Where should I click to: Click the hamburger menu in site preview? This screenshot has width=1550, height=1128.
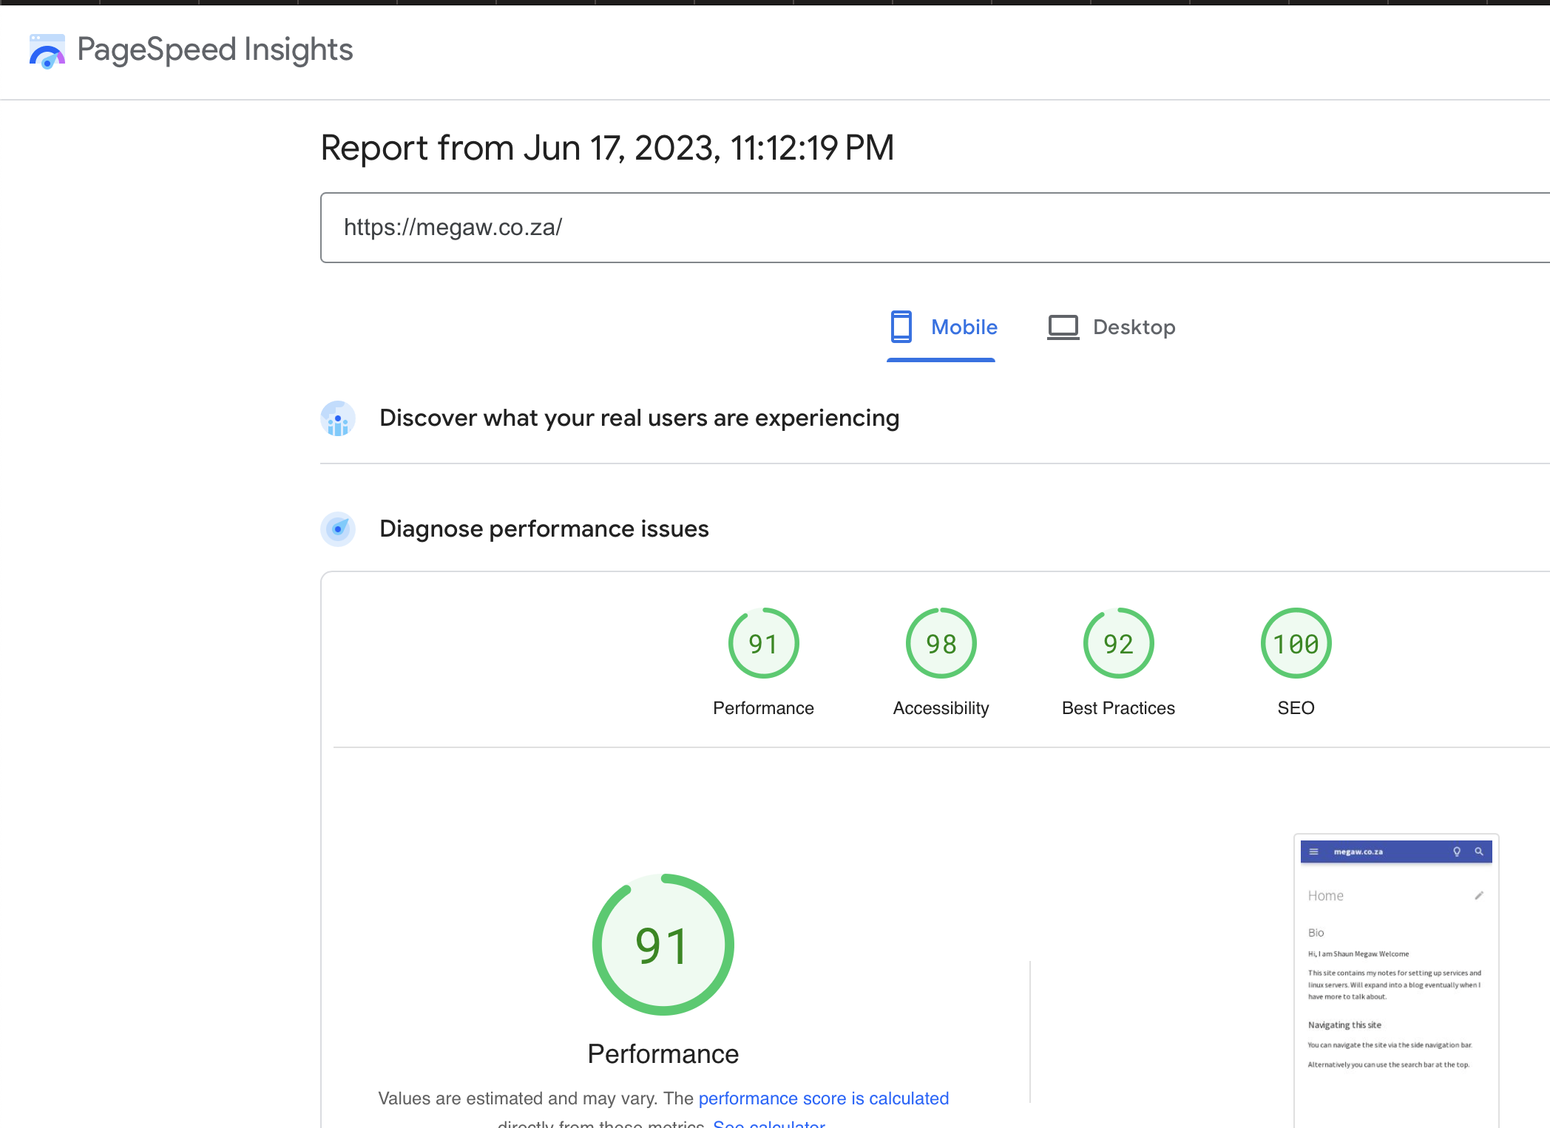(1314, 852)
